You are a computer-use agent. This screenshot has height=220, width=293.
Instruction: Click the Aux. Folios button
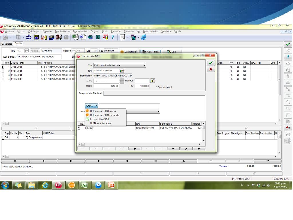click(151, 52)
